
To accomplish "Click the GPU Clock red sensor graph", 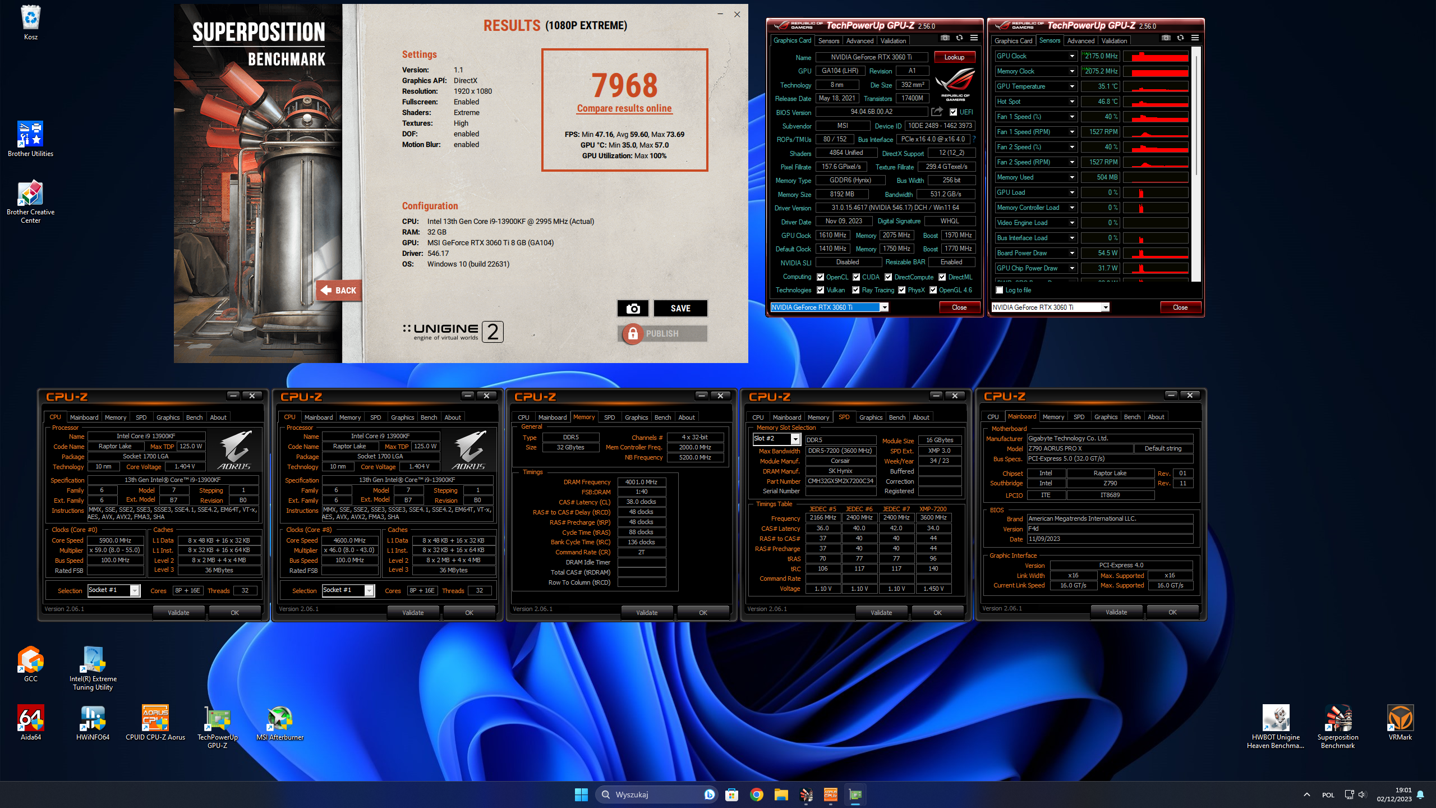I will pyautogui.click(x=1156, y=56).
